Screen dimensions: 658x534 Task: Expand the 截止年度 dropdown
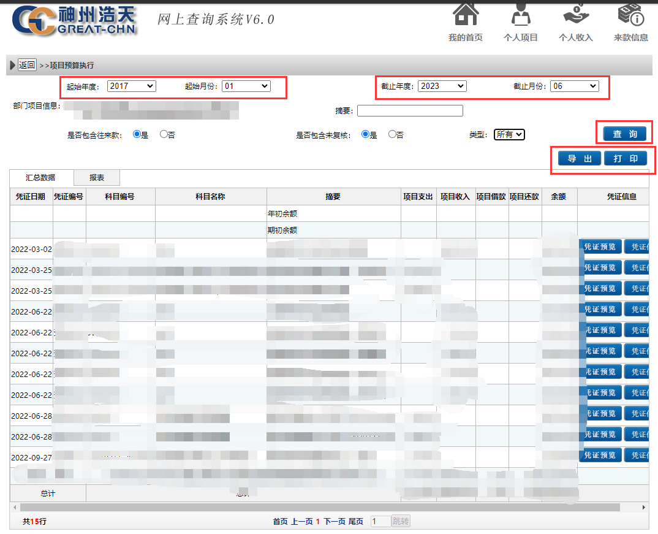(442, 86)
